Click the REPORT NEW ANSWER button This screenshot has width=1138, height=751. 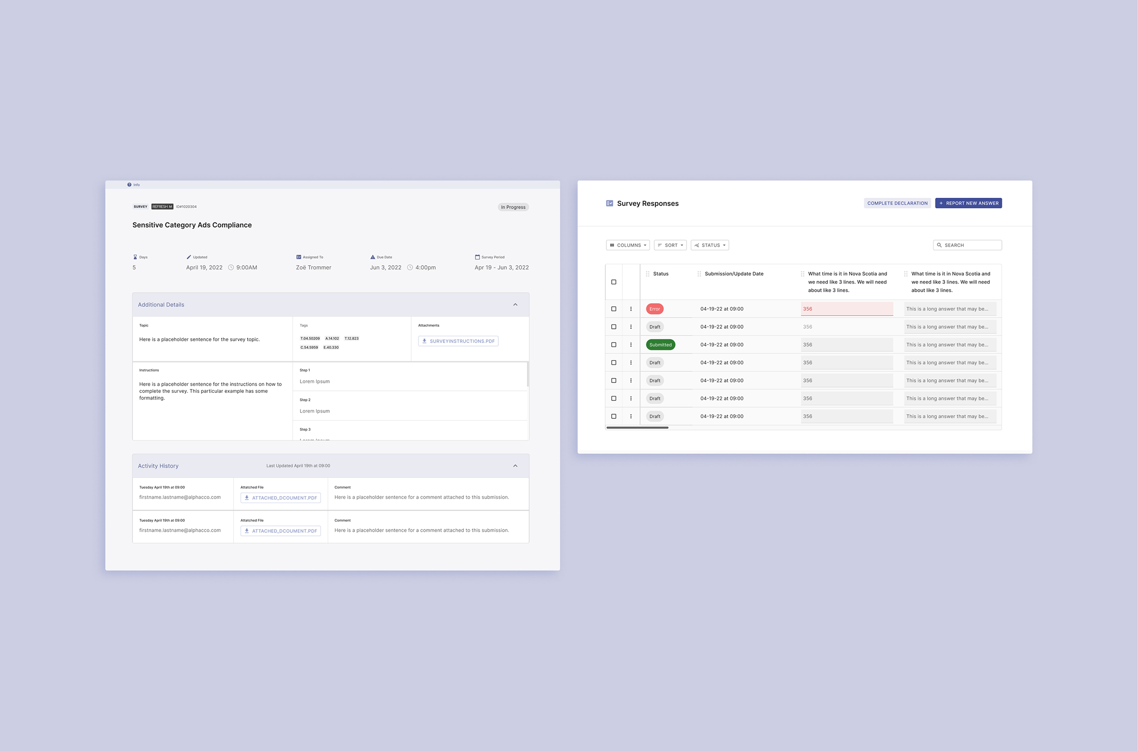pos(968,204)
